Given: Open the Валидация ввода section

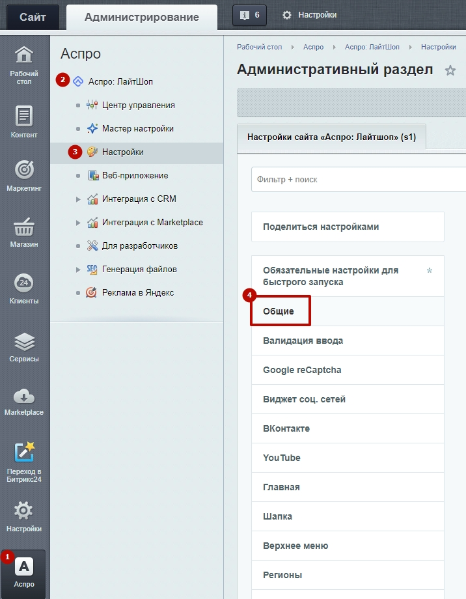Looking at the screenshot, I should point(348,341).
